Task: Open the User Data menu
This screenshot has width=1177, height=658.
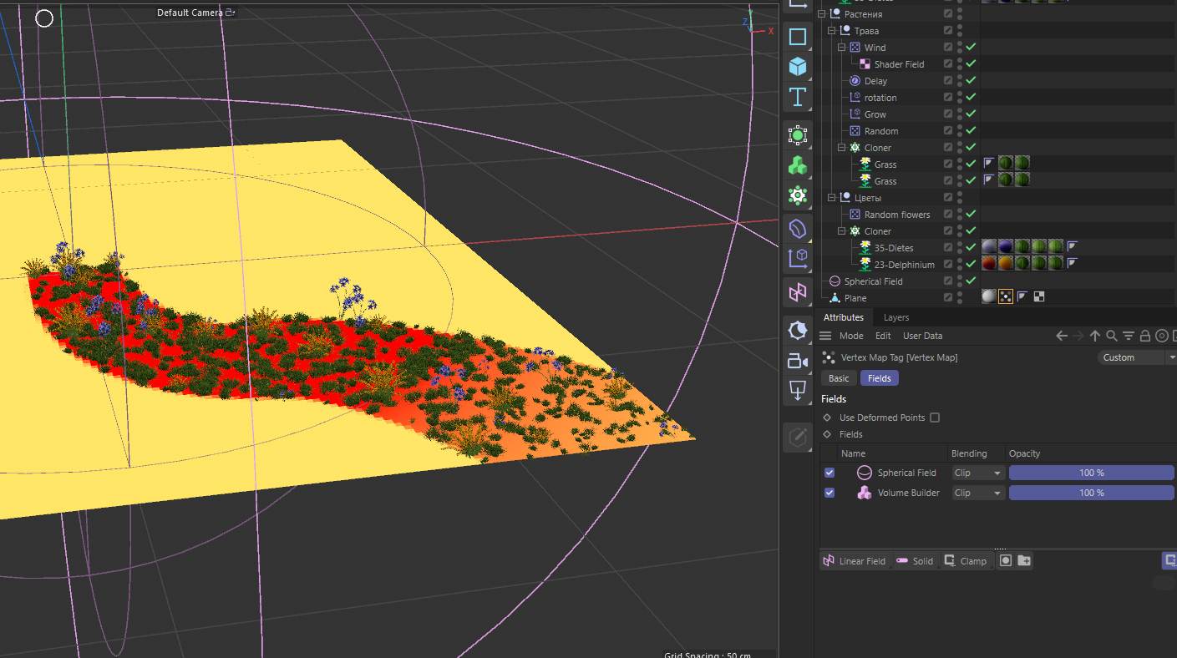Action: [x=922, y=336]
